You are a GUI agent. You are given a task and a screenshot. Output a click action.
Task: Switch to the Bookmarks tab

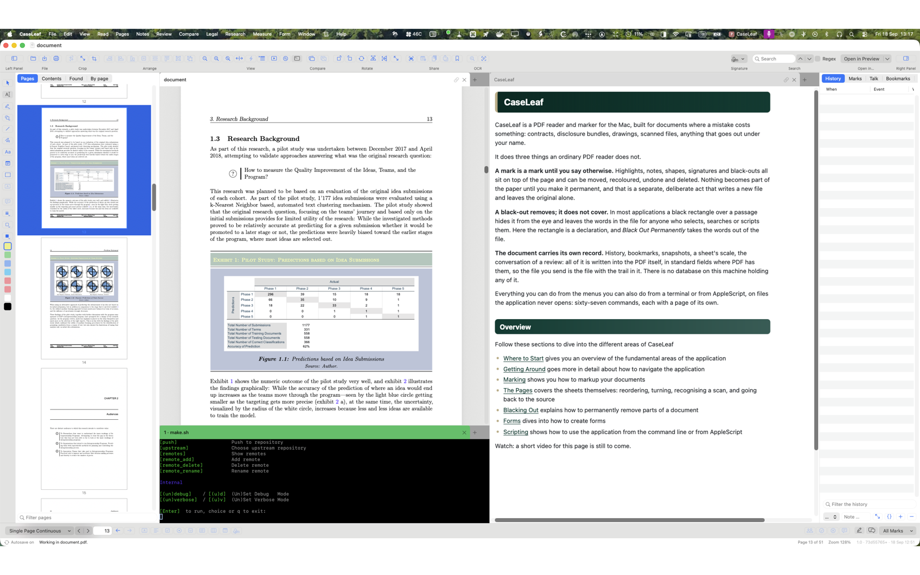pyautogui.click(x=898, y=79)
